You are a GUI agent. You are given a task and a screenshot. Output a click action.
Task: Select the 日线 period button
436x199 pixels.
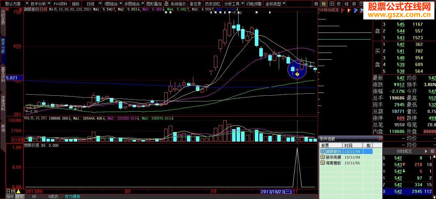(91, 4)
